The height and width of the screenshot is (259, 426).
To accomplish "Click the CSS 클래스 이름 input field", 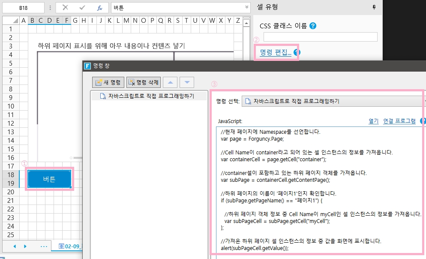I will pyautogui.click(x=320, y=37).
